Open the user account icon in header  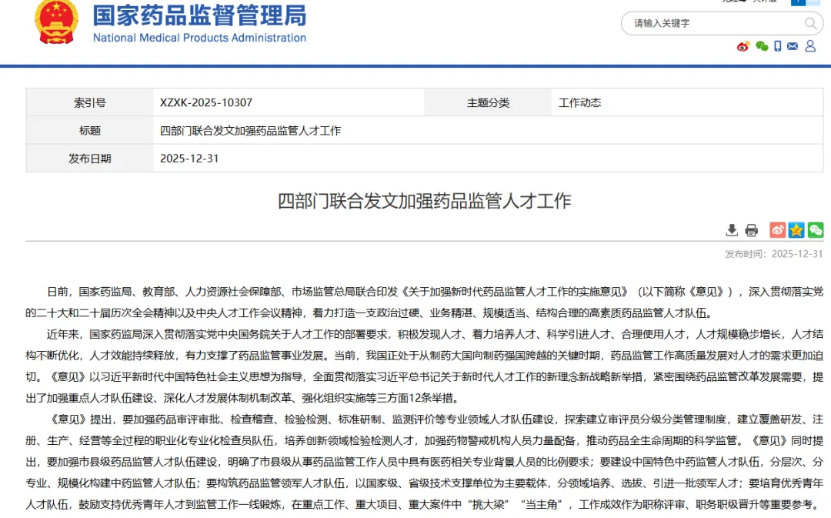(810, 46)
